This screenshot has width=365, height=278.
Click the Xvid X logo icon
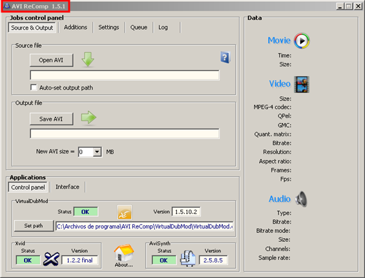point(51,259)
